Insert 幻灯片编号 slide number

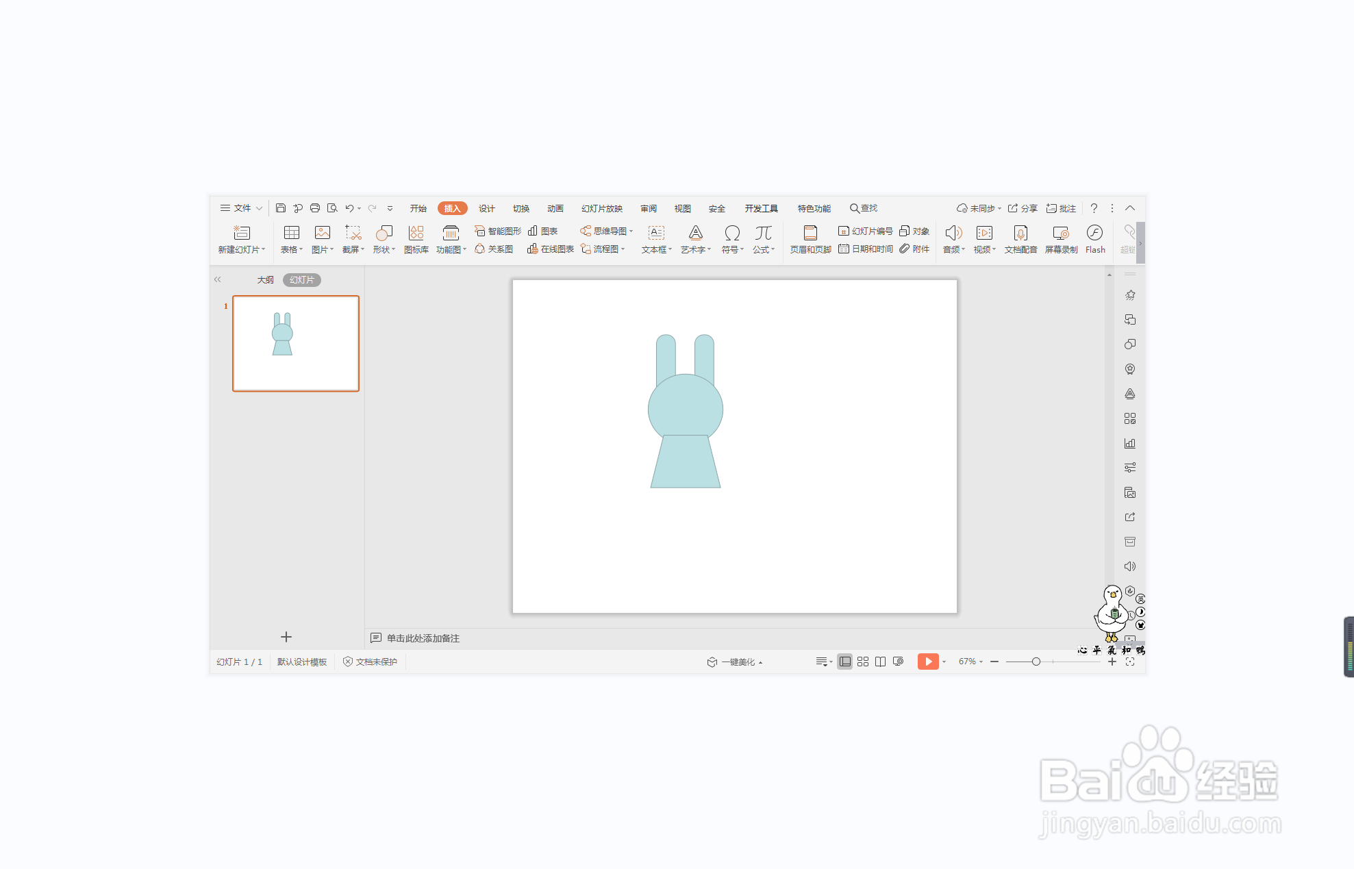click(x=866, y=231)
